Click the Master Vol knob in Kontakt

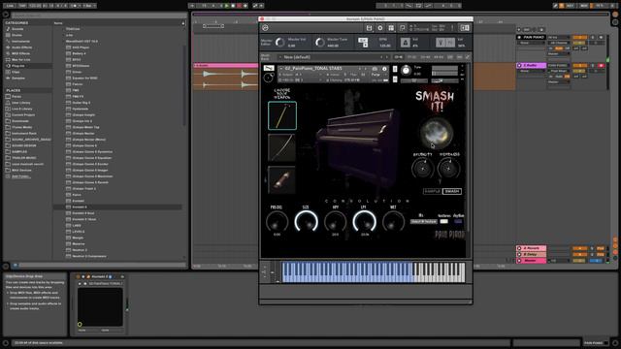(280, 42)
